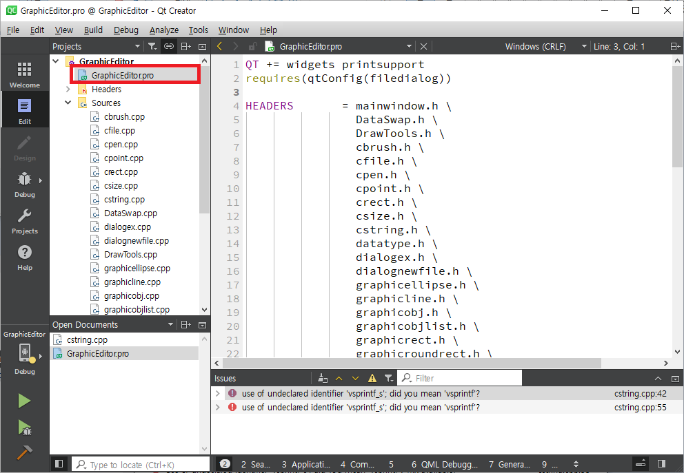Open the current document dropdown

point(409,46)
